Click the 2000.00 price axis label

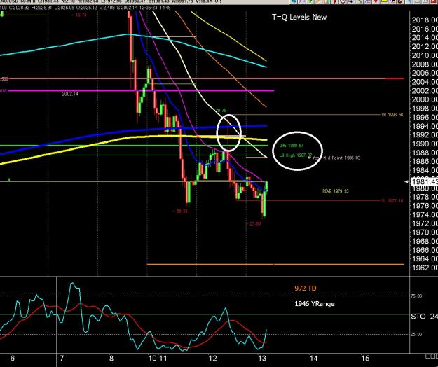coord(425,99)
